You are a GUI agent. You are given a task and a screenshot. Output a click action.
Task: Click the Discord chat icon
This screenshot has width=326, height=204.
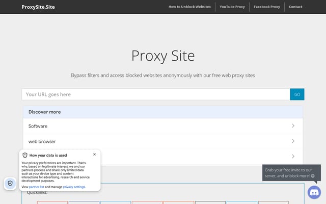point(314,192)
